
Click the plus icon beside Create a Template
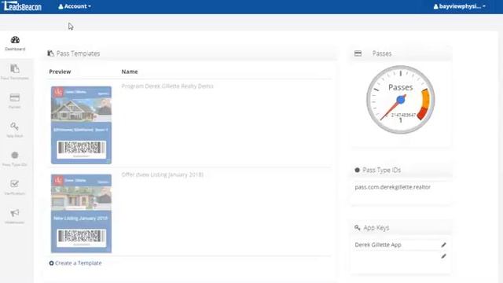coord(51,263)
